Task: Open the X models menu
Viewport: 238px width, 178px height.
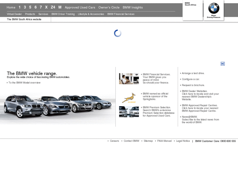Action: coord(46,7)
